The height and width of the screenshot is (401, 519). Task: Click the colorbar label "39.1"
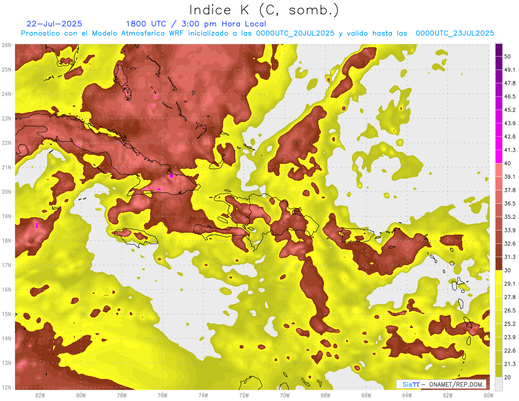click(509, 176)
